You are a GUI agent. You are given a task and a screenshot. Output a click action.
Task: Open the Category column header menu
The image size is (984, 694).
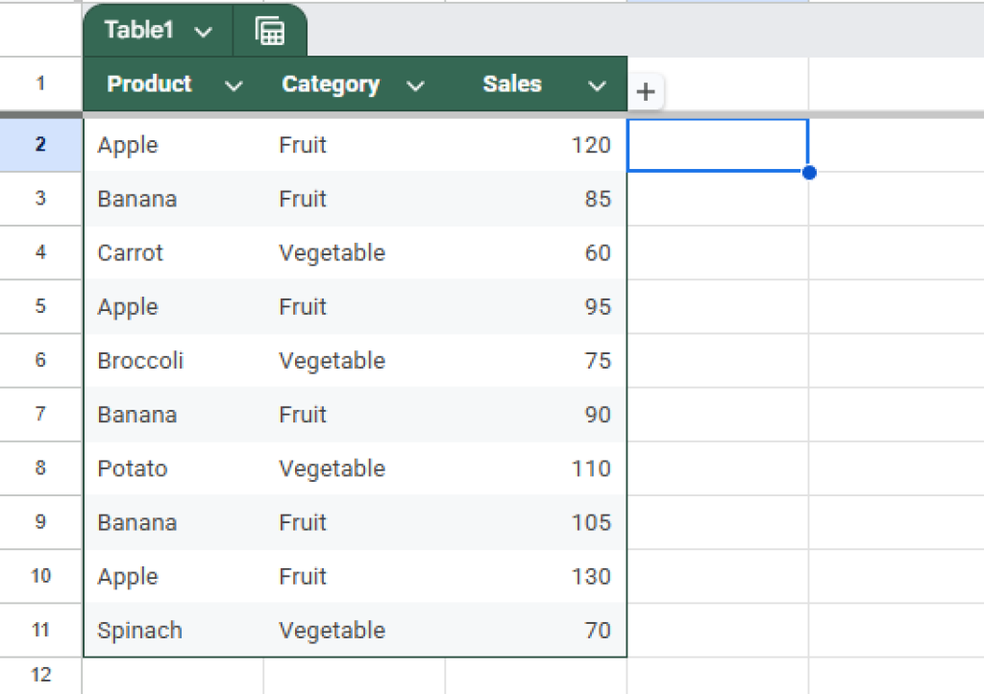(x=415, y=85)
